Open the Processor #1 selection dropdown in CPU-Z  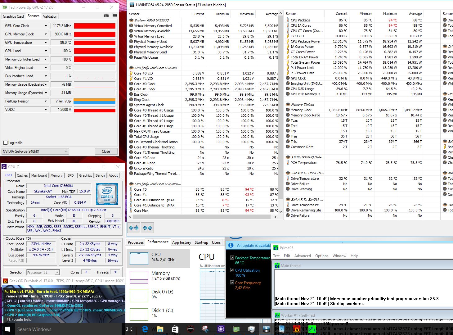point(43,272)
